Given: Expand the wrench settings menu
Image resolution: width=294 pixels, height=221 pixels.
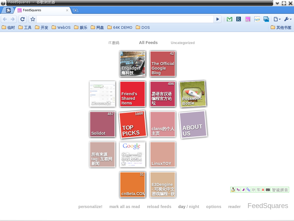Looking at the screenshot, I should point(288,19).
